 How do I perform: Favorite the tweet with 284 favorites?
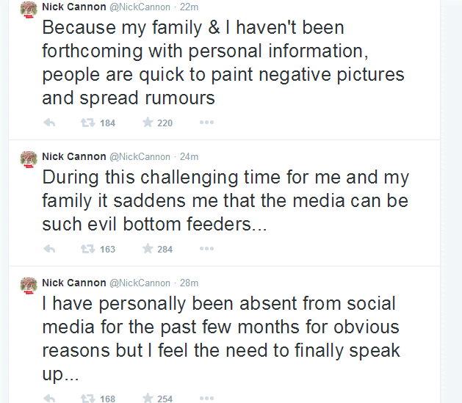click(148, 249)
